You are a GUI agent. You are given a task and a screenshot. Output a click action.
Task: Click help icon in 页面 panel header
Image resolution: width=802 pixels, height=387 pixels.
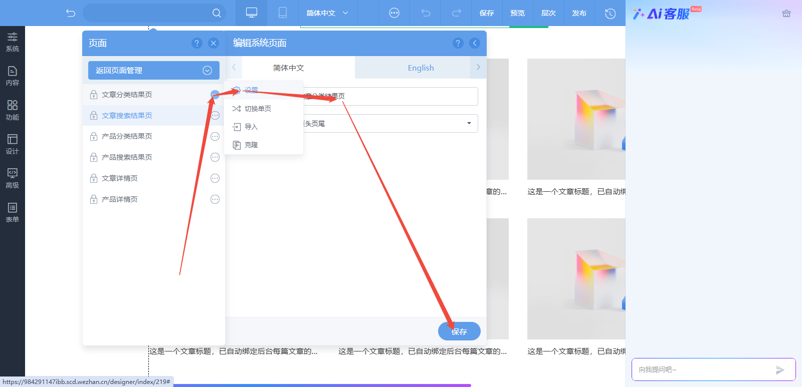tap(197, 43)
